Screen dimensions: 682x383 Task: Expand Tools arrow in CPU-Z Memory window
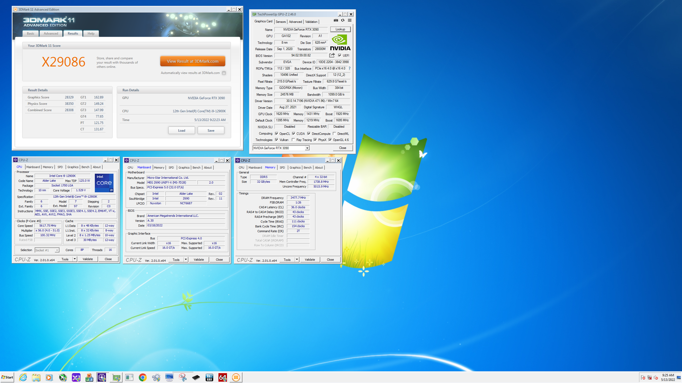pos(297,260)
